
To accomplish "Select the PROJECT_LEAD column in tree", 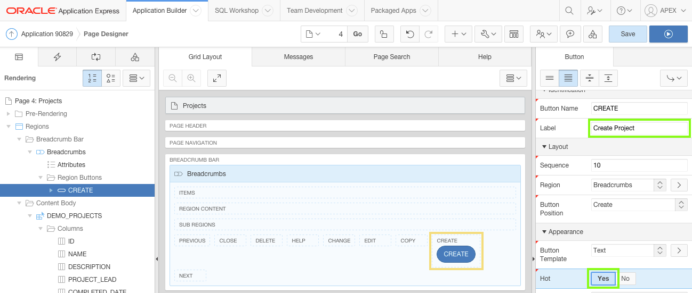I will pyautogui.click(x=92, y=280).
